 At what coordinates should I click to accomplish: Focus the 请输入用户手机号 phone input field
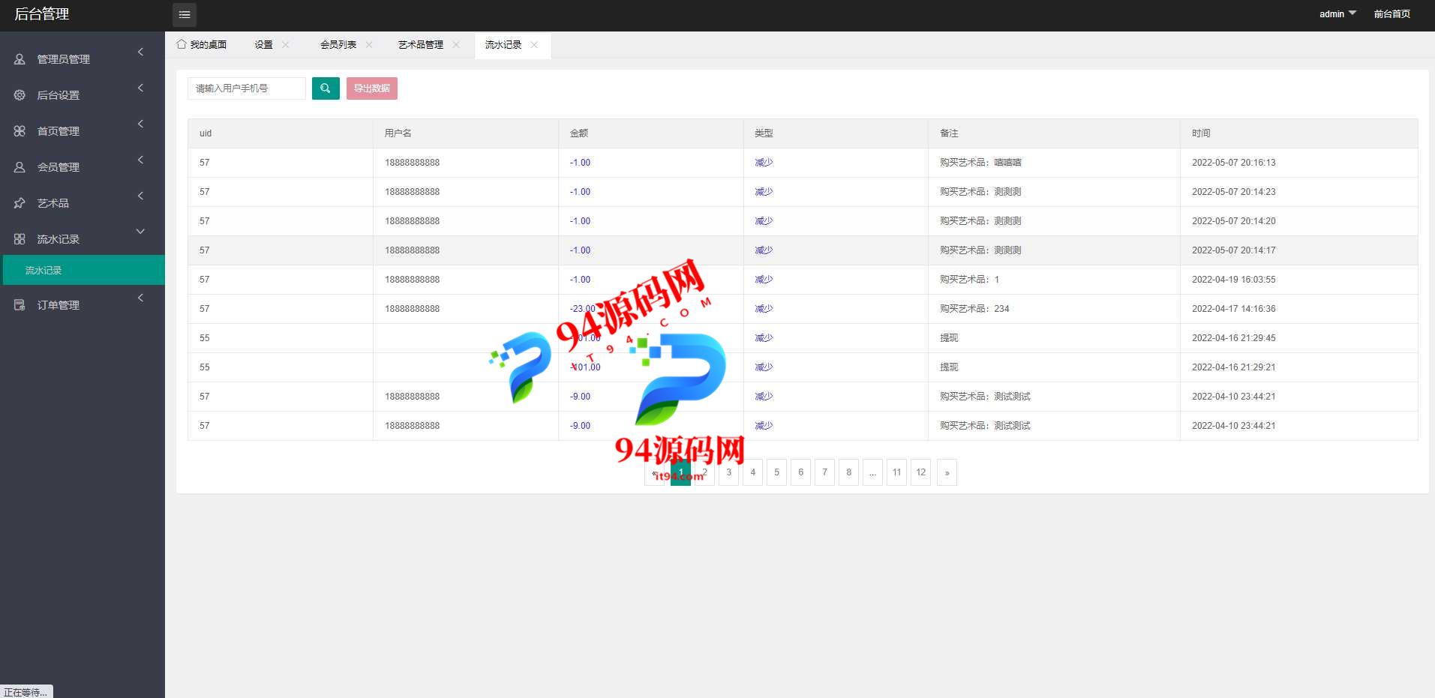(x=247, y=88)
